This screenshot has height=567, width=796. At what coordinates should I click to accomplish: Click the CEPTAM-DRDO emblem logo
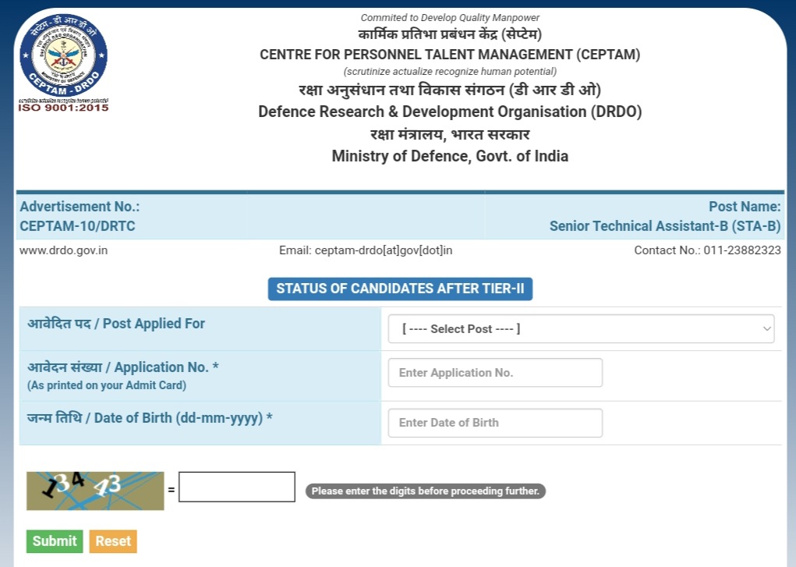62,53
